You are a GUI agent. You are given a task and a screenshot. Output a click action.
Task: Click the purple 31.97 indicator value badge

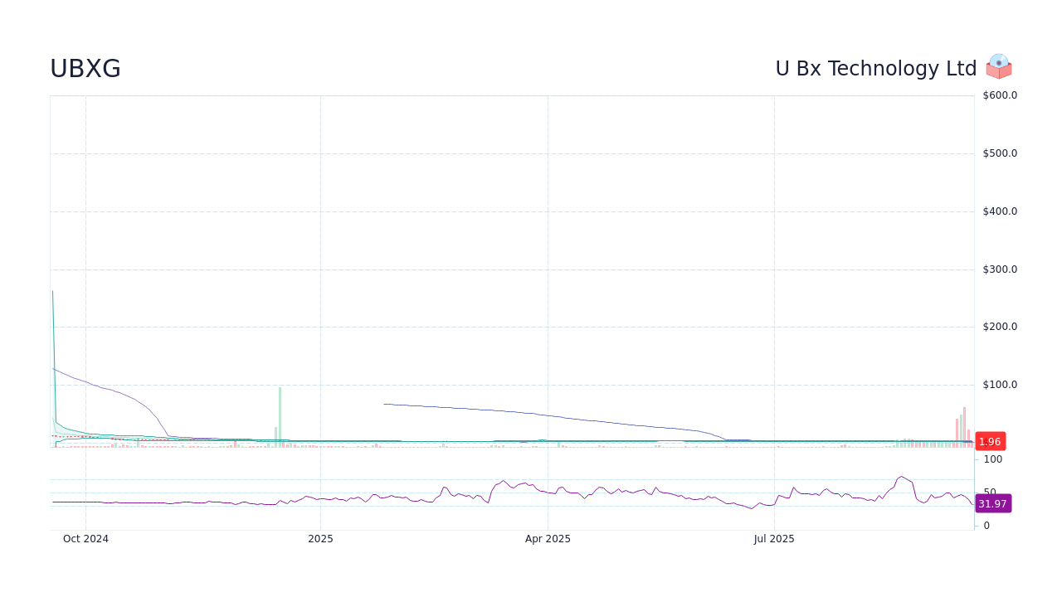point(992,503)
